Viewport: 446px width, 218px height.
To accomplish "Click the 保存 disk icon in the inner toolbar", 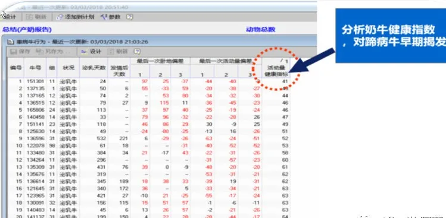I will 13,52.
